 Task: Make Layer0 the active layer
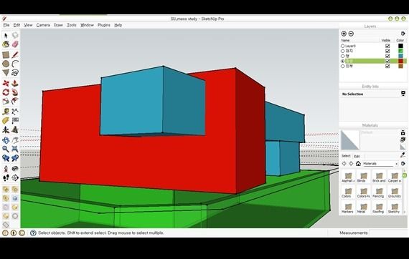click(343, 46)
